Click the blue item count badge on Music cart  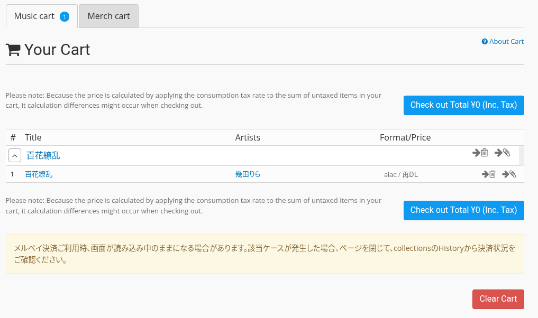coord(65,17)
